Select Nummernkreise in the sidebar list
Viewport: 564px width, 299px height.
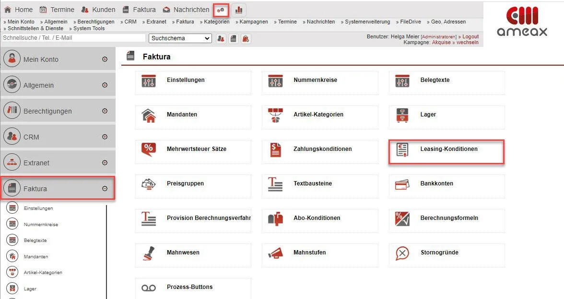(41, 224)
